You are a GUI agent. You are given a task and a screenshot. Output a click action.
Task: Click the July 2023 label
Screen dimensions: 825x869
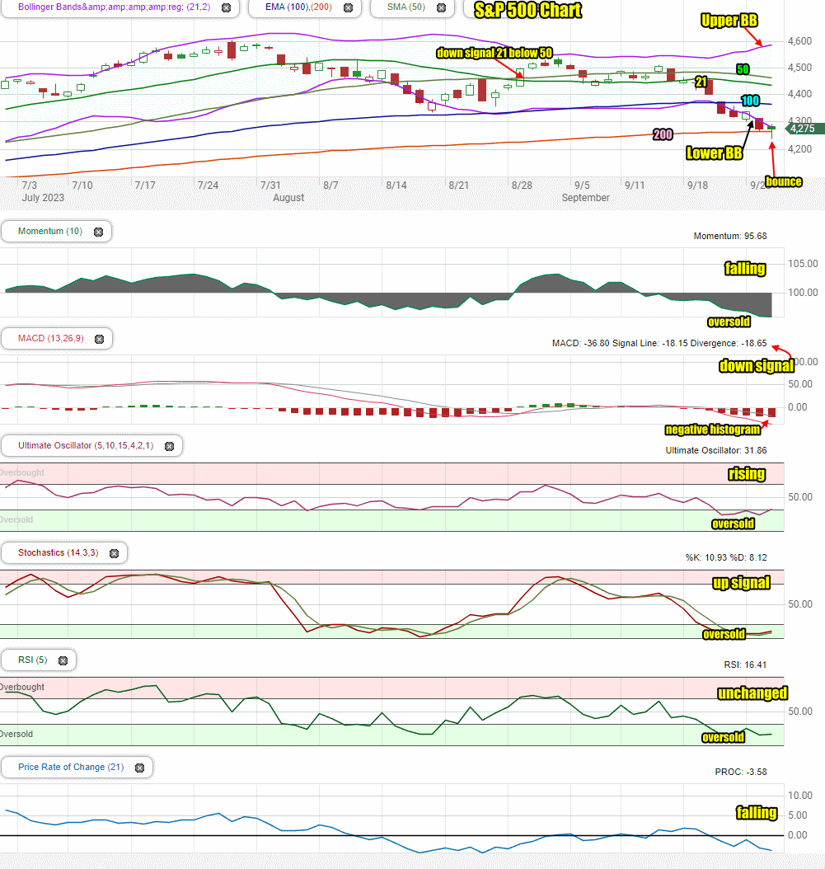pyautogui.click(x=43, y=198)
